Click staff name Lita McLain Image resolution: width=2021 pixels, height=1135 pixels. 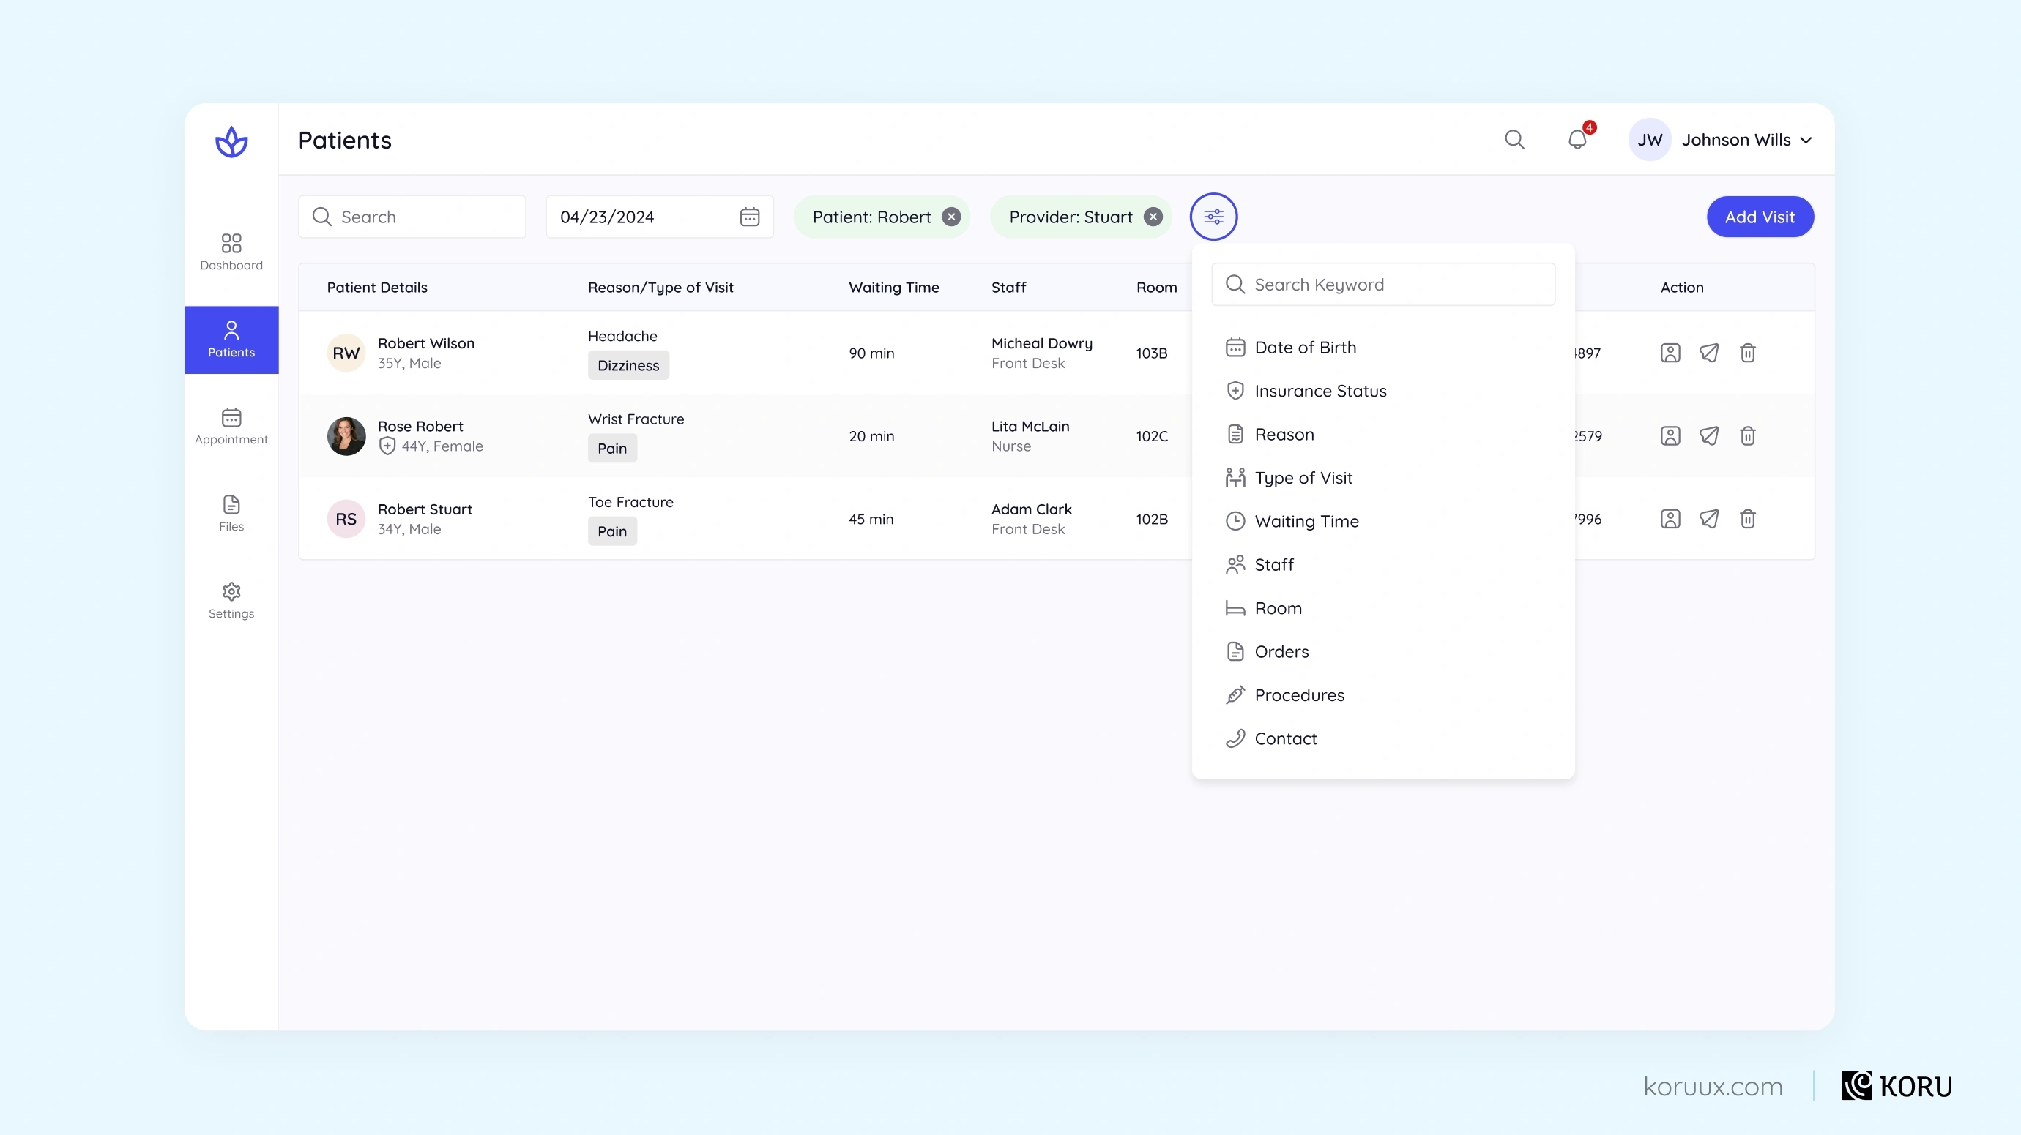click(x=1030, y=427)
